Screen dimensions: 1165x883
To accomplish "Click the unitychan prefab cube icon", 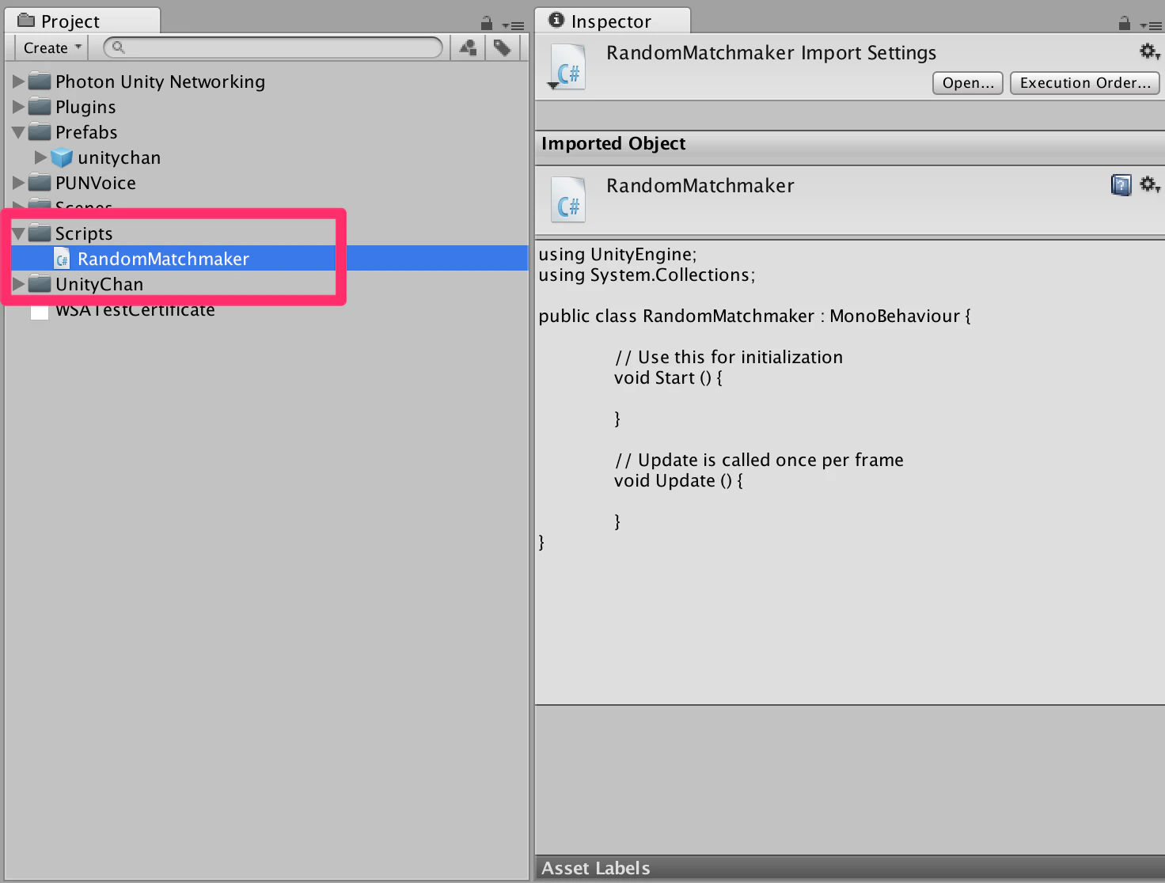I will pos(62,157).
